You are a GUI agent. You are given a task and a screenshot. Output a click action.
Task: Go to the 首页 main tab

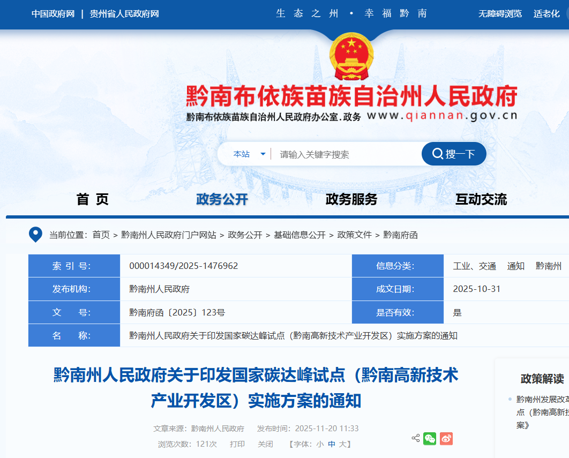pos(92,199)
